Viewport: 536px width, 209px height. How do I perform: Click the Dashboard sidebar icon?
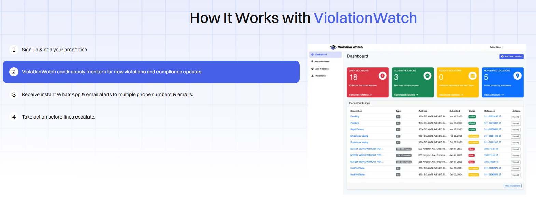[x=312, y=55]
